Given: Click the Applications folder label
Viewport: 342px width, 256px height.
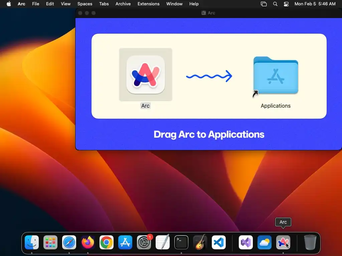Looking at the screenshot, I should [276, 106].
